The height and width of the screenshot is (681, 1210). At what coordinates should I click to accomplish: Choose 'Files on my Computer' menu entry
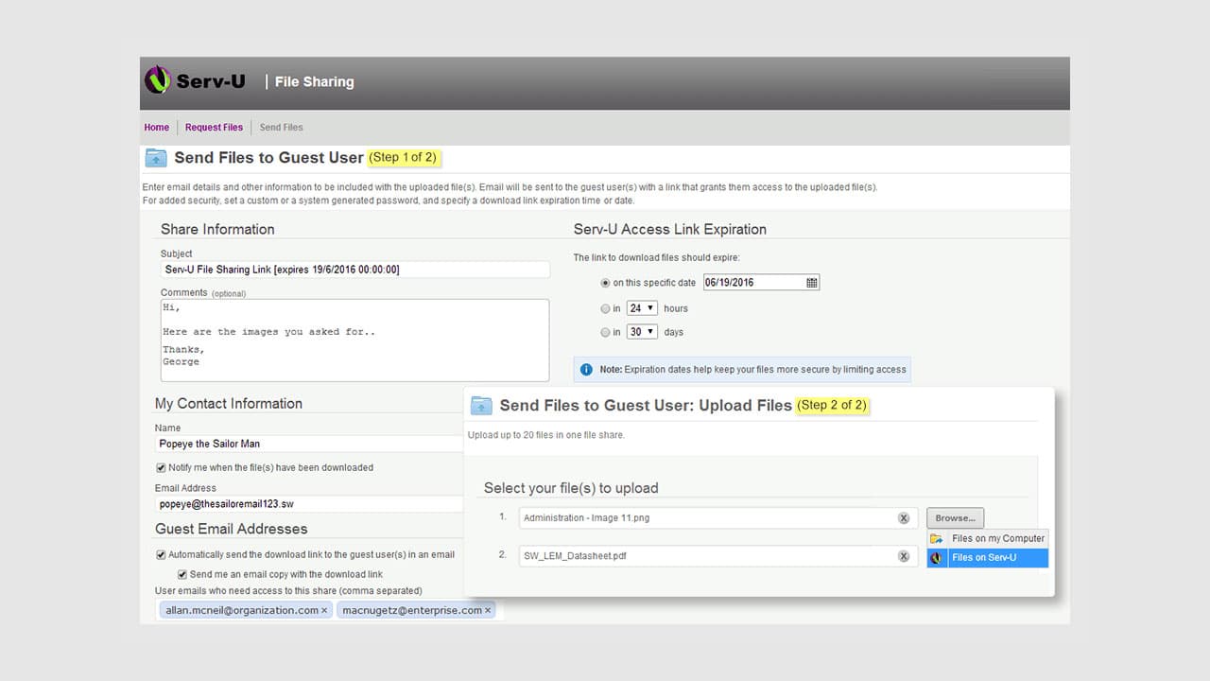pos(988,539)
